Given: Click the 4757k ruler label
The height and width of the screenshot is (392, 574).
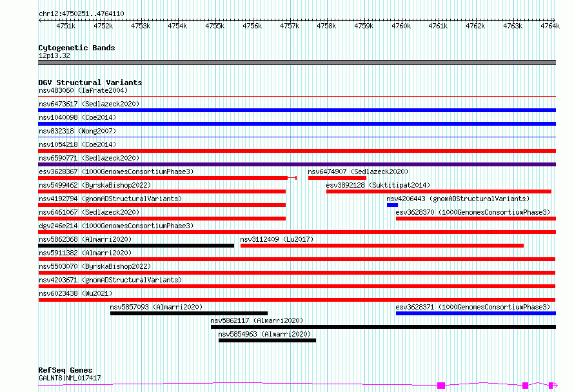Looking at the screenshot, I should [x=290, y=26].
